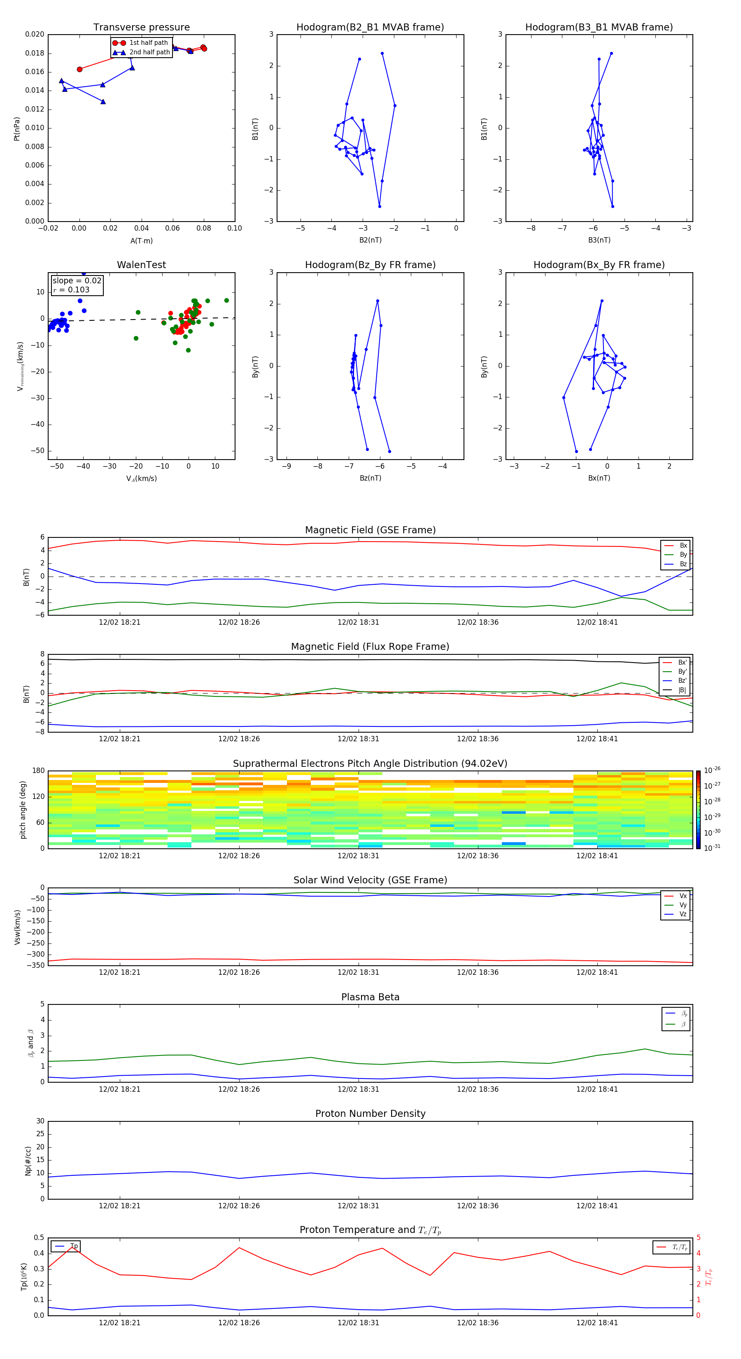
Task: Click the dashed regression line in WalenTest plot
Action: 141,319
